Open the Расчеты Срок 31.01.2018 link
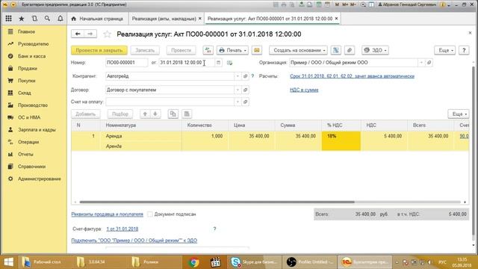The width and height of the screenshot is (478, 269). coord(352,76)
